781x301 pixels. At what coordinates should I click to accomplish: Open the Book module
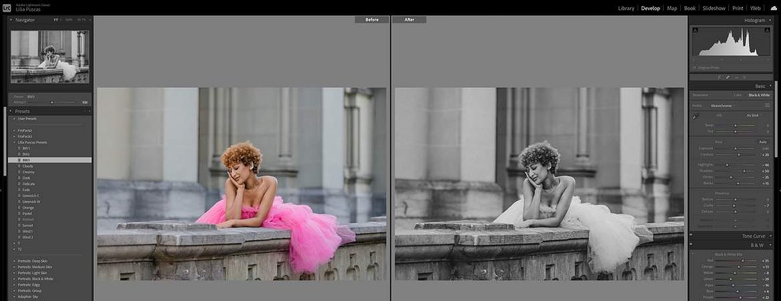coord(690,8)
